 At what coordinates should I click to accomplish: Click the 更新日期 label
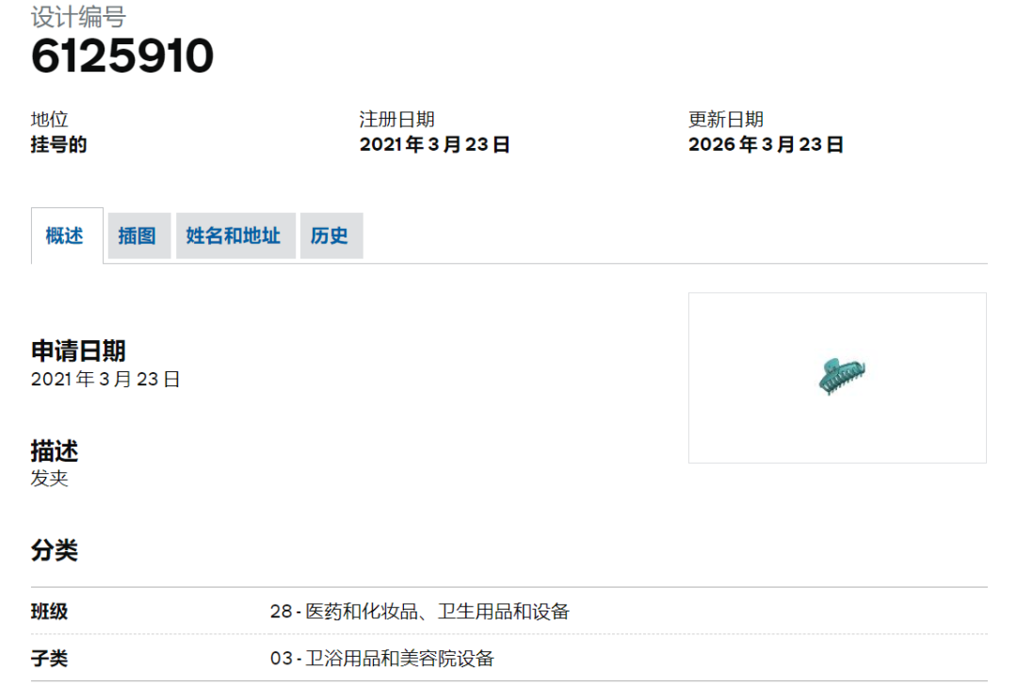point(725,120)
